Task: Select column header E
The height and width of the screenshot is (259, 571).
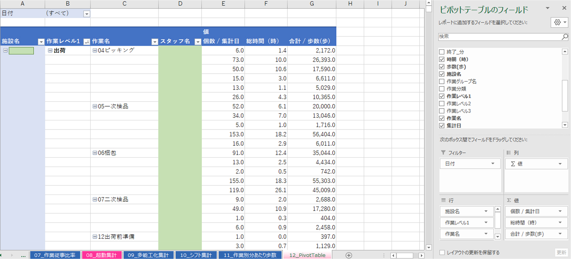Action: [223, 4]
